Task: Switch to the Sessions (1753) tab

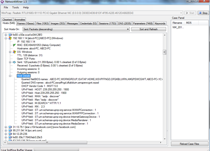Action: pyautogui.click(x=107, y=23)
